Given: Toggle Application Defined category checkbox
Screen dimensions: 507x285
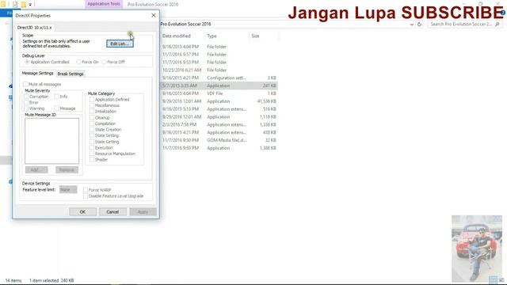Looking at the screenshot, I should tap(92, 99).
